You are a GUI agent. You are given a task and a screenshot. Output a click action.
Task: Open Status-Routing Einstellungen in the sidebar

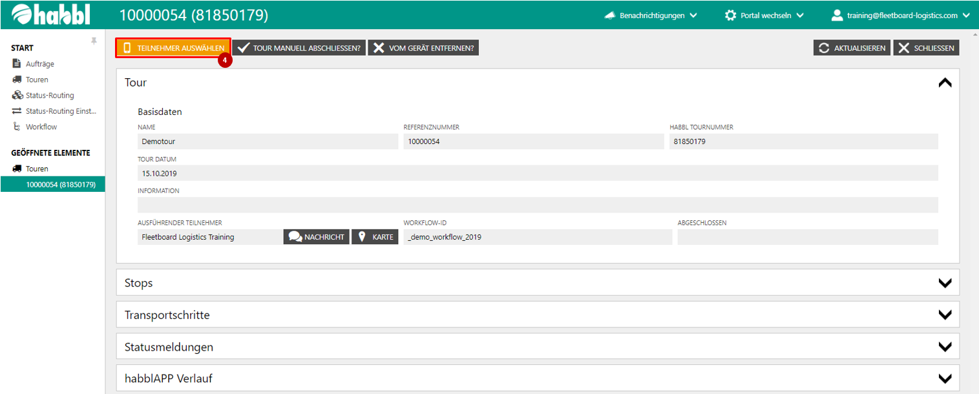click(x=60, y=111)
